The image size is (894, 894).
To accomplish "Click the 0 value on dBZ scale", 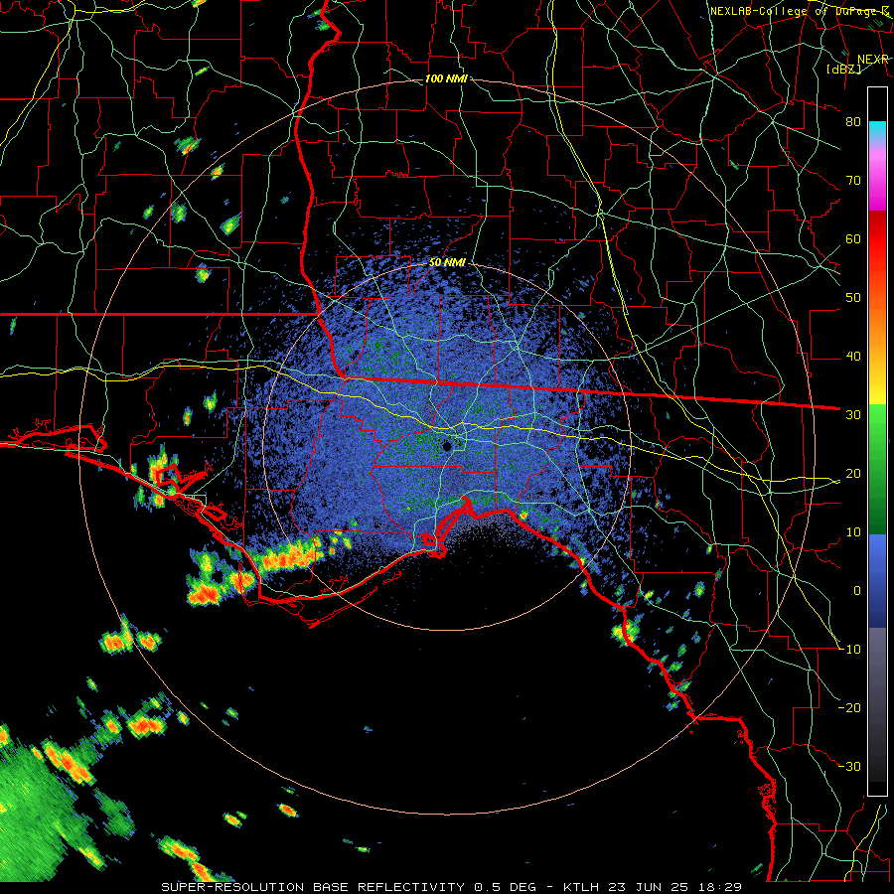I will tap(857, 591).
